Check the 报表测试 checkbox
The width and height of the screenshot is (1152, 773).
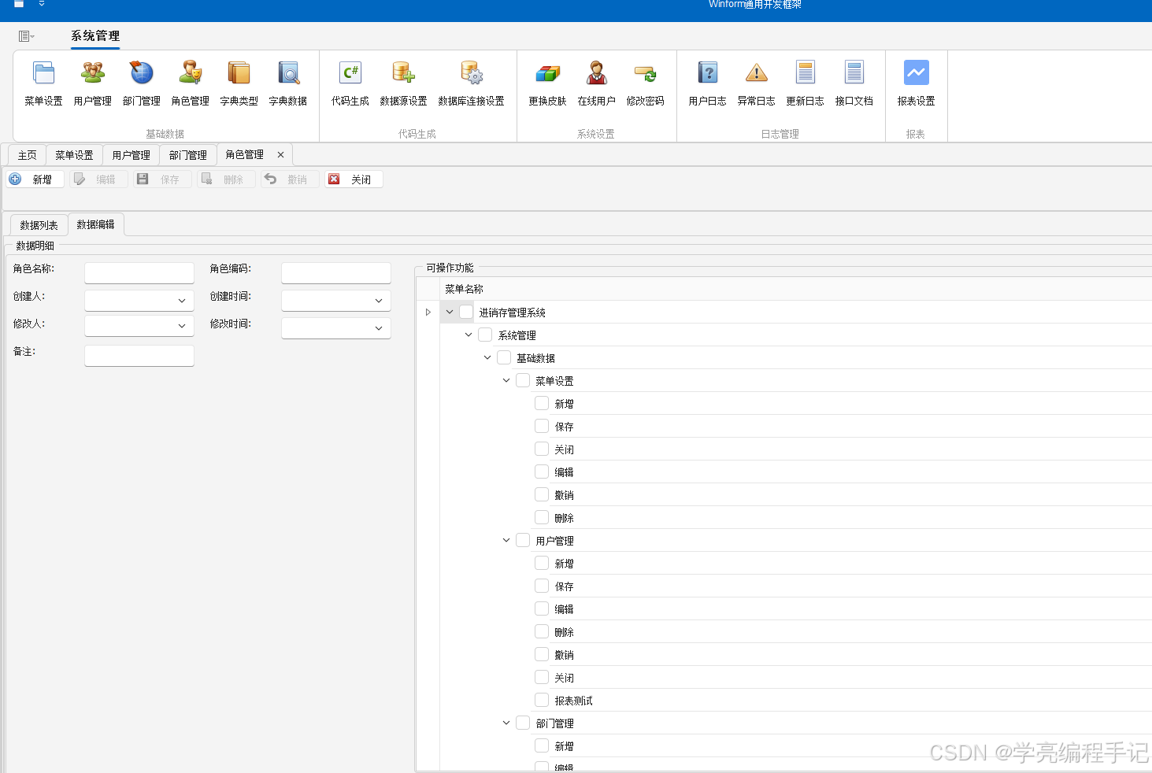[542, 700]
